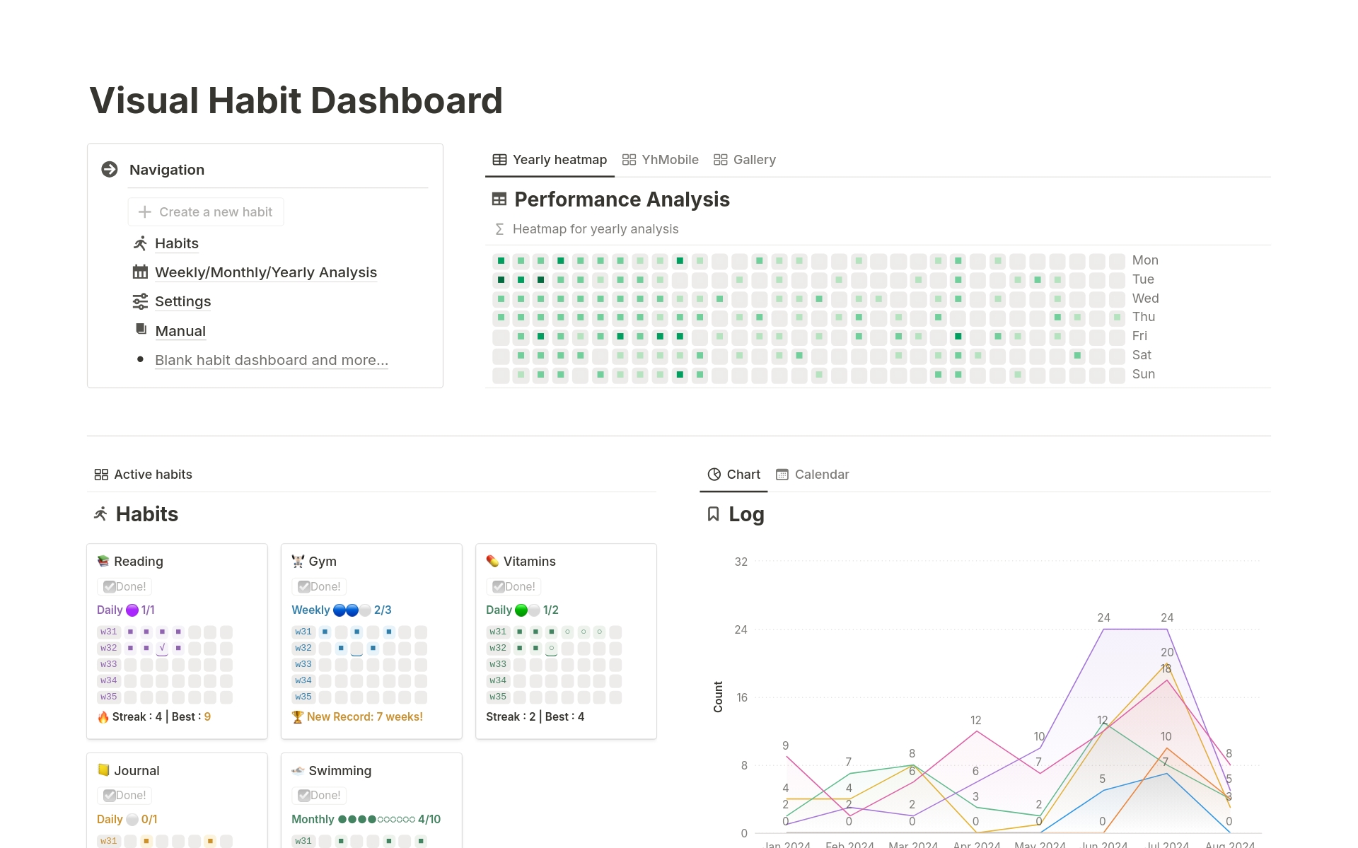Click the running person icon beside Habits

point(140,243)
